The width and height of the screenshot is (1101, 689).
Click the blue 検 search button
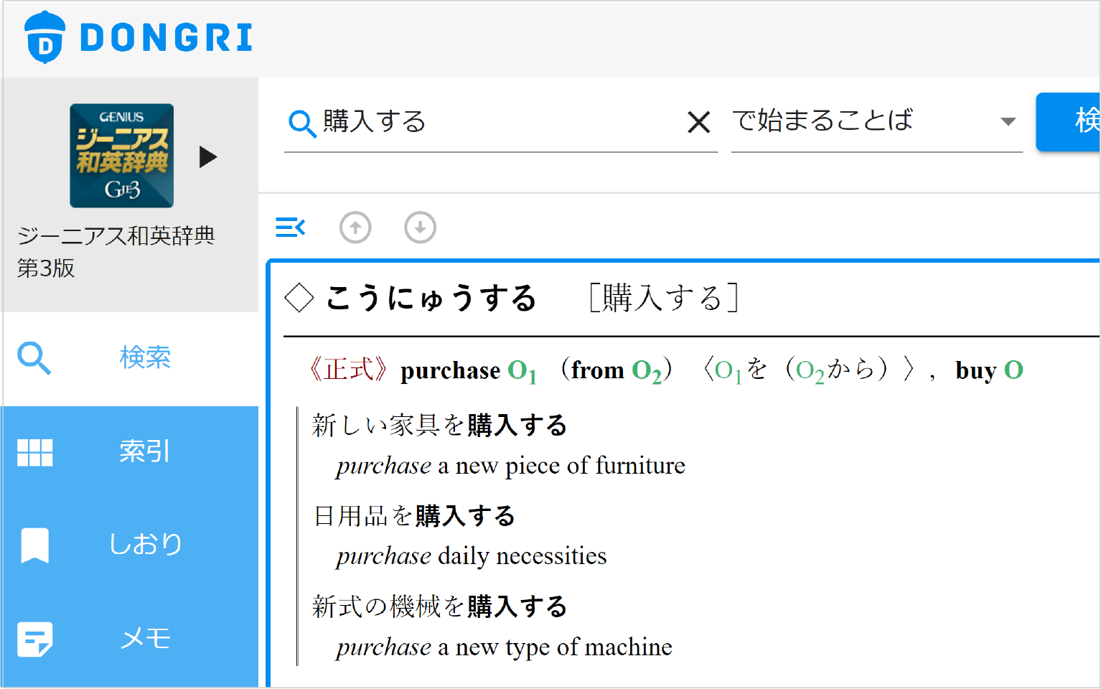[x=1068, y=121]
